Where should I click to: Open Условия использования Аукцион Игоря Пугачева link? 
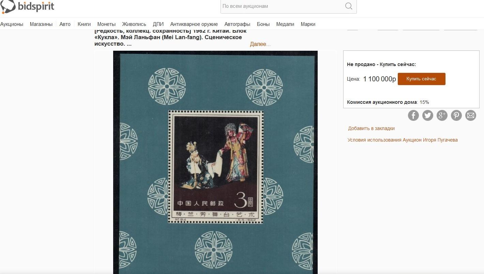pyautogui.click(x=403, y=140)
